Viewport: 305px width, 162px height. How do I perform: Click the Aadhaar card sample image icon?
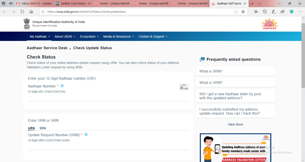click(184, 87)
